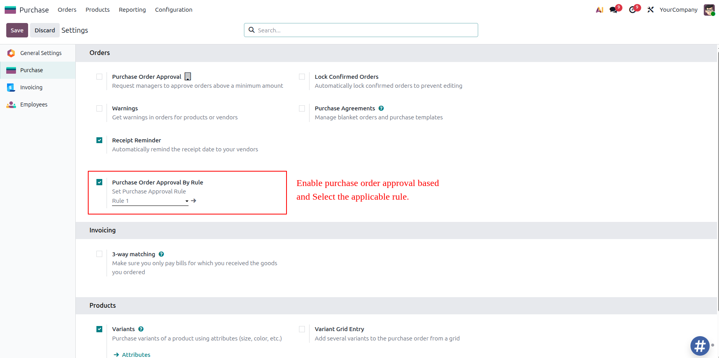
Task: Open the activities clock icon
Action: click(632, 9)
